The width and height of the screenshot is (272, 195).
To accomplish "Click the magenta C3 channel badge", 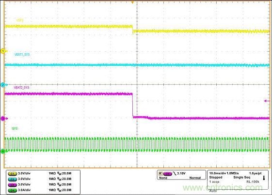I will coord(13,185).
